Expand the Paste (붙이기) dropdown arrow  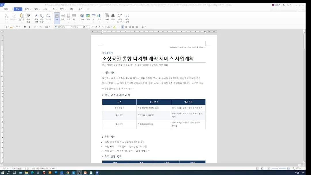(22, 22)
